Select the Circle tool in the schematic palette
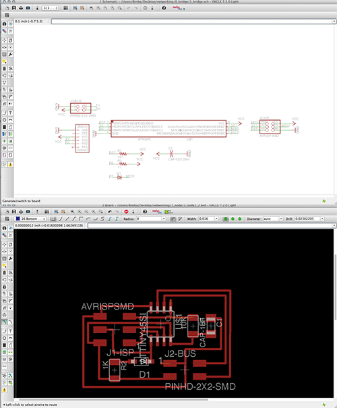This screenshot has width=337, height=408. 5,120
